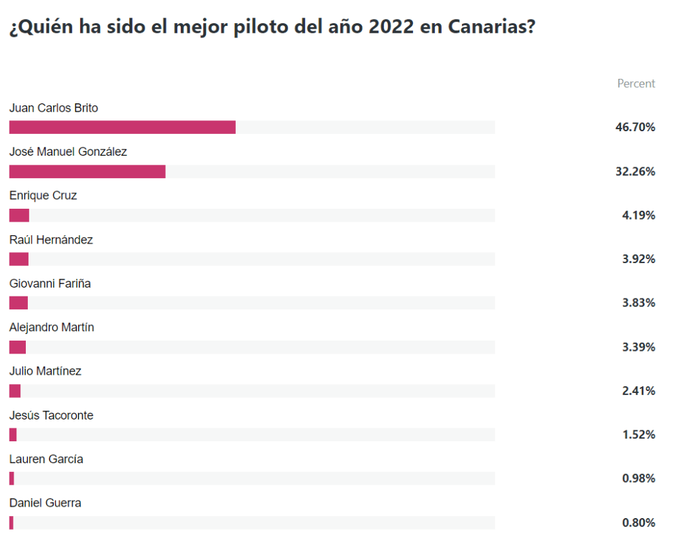Viewport: 695px width, 546px height.
Task: Select the Juan Carlos Brito label
Action: 54,107
